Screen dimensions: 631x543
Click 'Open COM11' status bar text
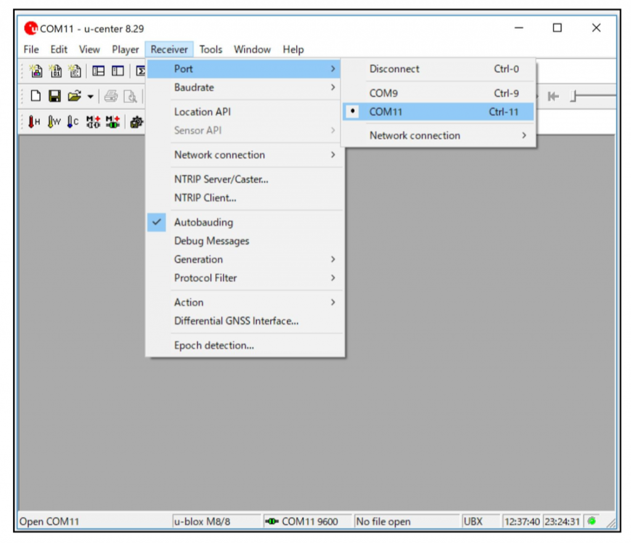coord(49,521)
